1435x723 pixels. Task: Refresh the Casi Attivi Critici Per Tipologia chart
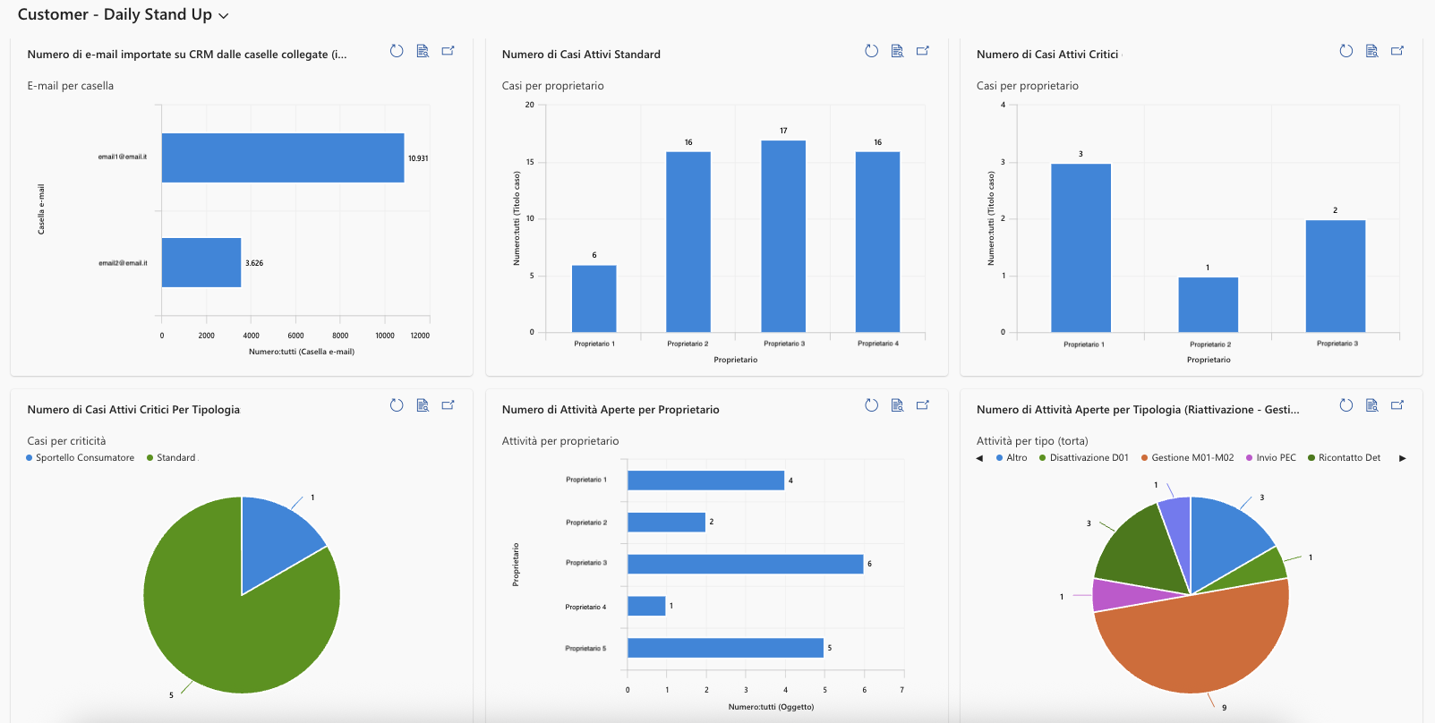(x=397, y=405)
